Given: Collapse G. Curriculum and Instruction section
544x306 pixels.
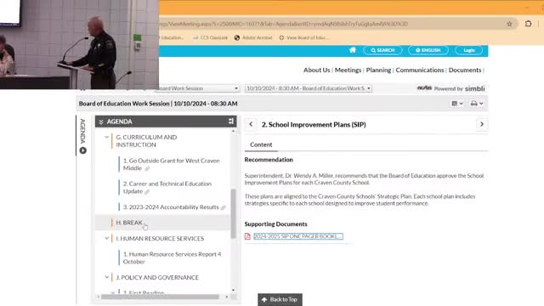Looking at the screenshot, I should [107, 138].
